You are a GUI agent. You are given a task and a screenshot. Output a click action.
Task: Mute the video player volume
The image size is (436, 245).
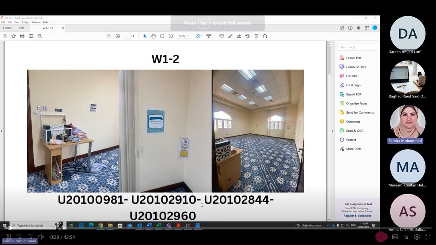point(41,237)
